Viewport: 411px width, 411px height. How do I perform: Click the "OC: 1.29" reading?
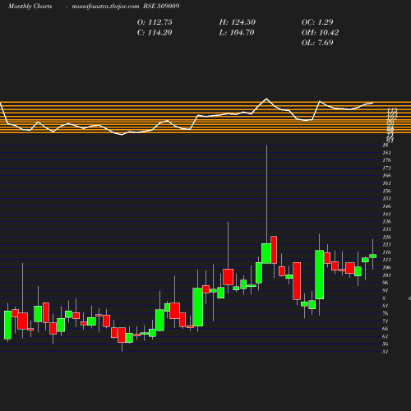point(317,22)
